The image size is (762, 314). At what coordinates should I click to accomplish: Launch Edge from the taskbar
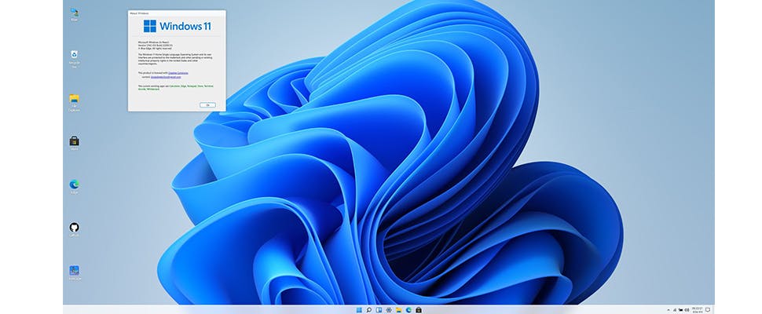(x=408, y=309)
